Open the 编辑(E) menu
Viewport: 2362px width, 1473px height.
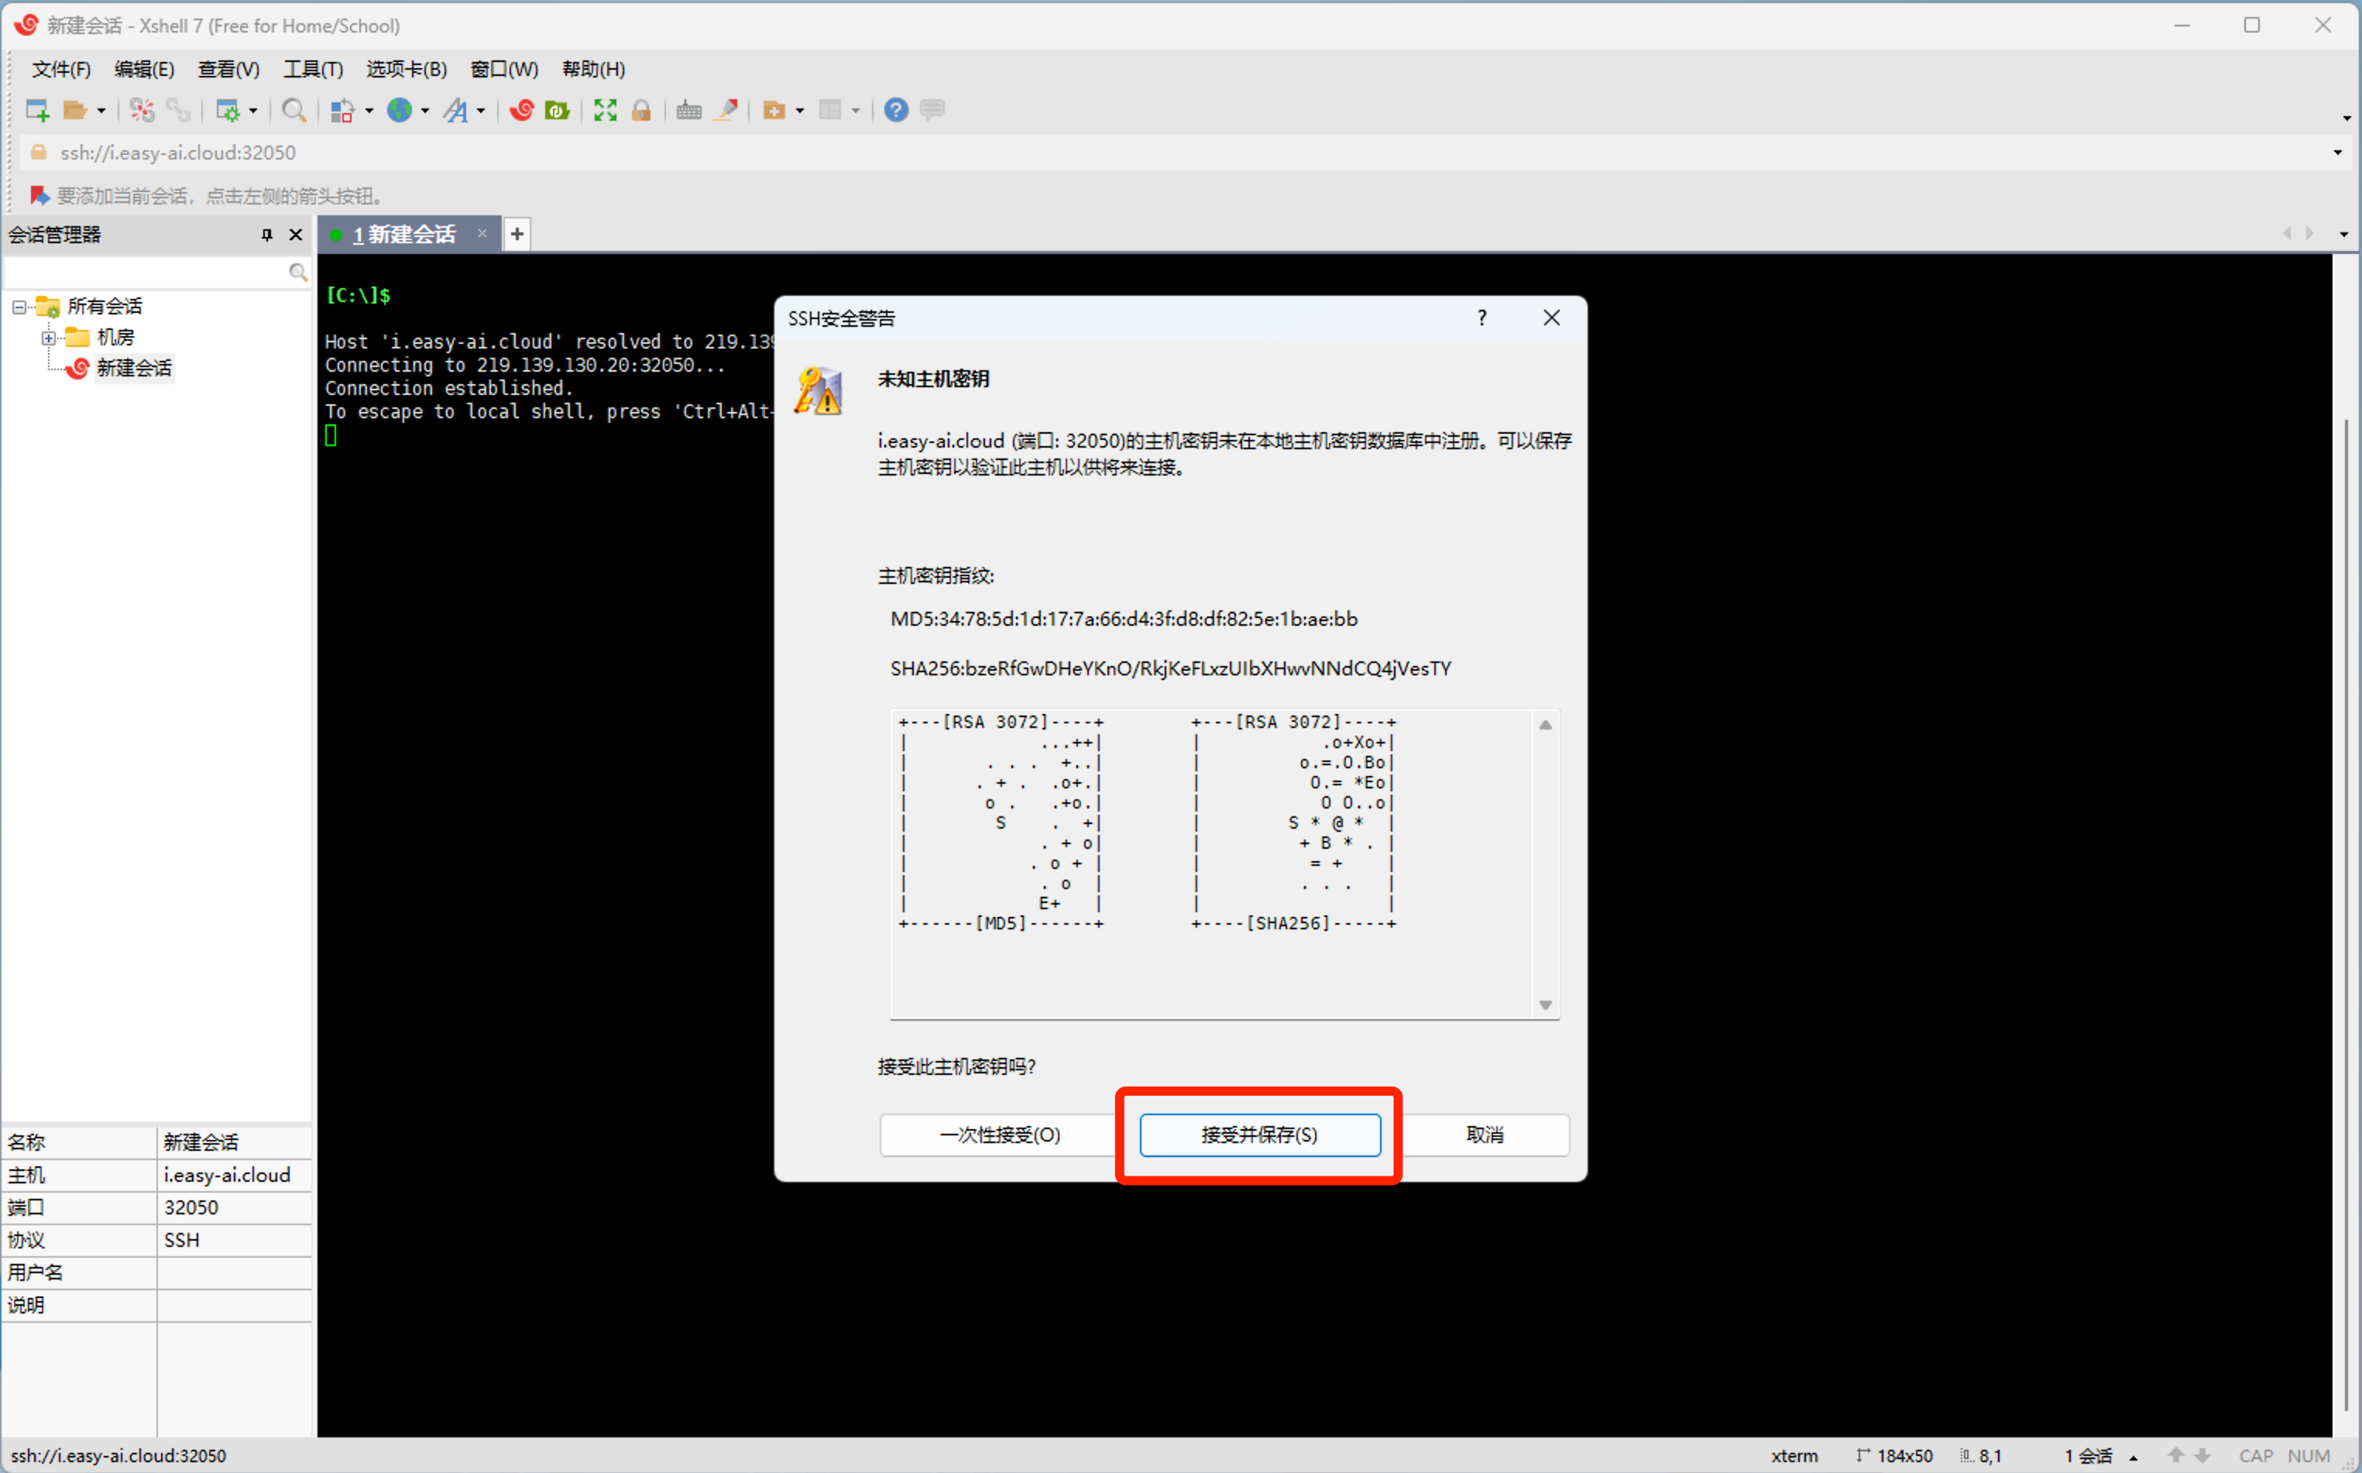(x=144, y=69)
